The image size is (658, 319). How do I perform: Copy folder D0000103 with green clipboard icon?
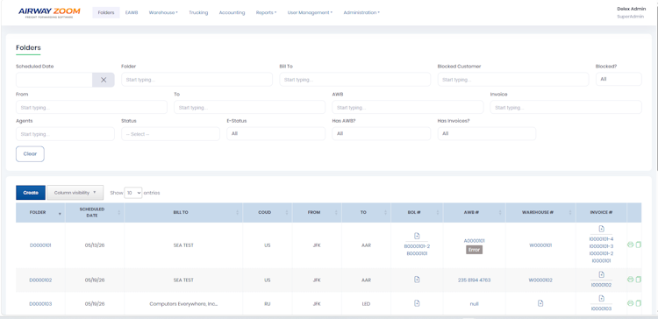click(x=639, y=303)
